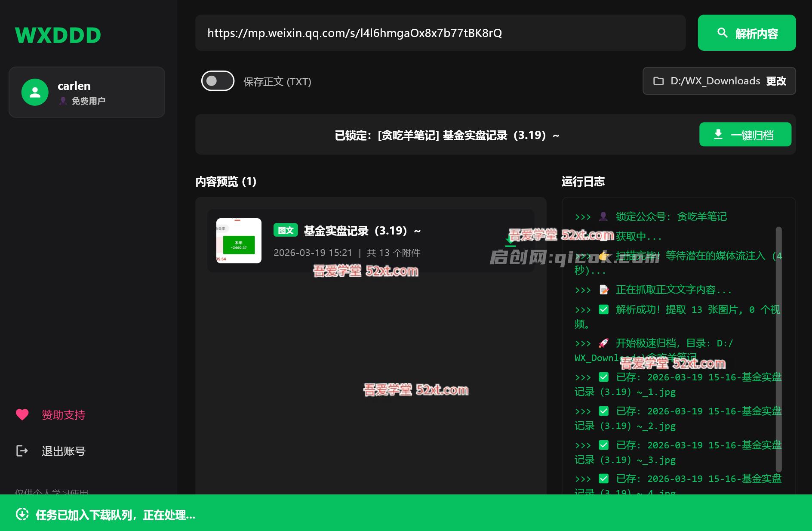
Task: Click the 内容预览 (1) heading
Action: click(226, 181)
